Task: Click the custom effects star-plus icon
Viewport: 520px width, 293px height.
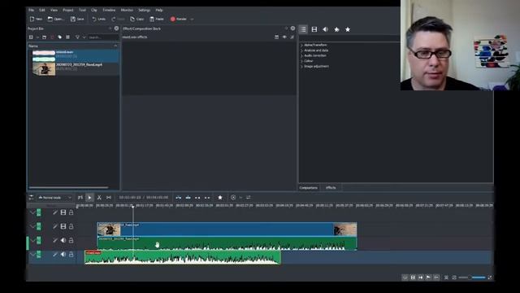Action: [336, 29]
